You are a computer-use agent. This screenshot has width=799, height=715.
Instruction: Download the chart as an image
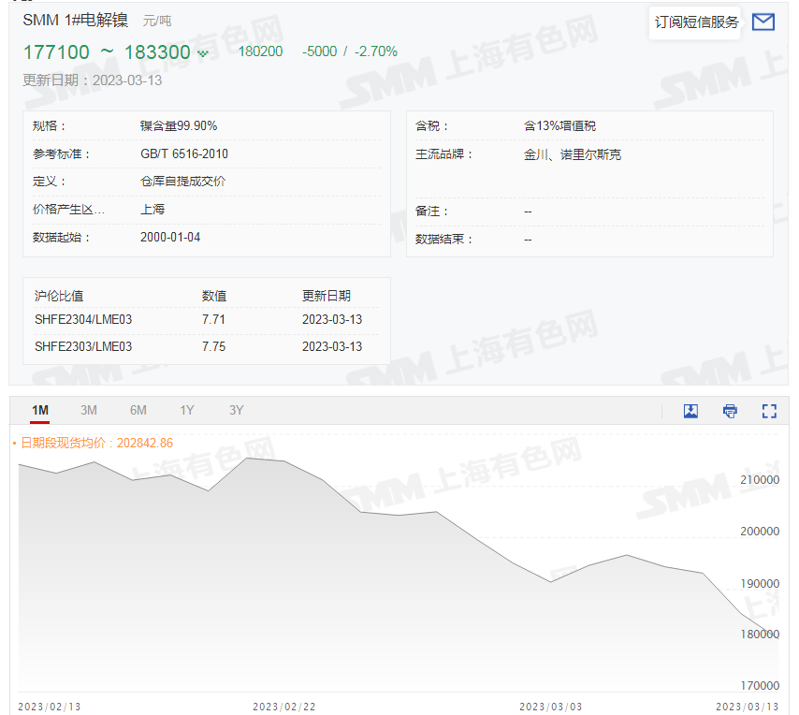click(x=690, y=410)
